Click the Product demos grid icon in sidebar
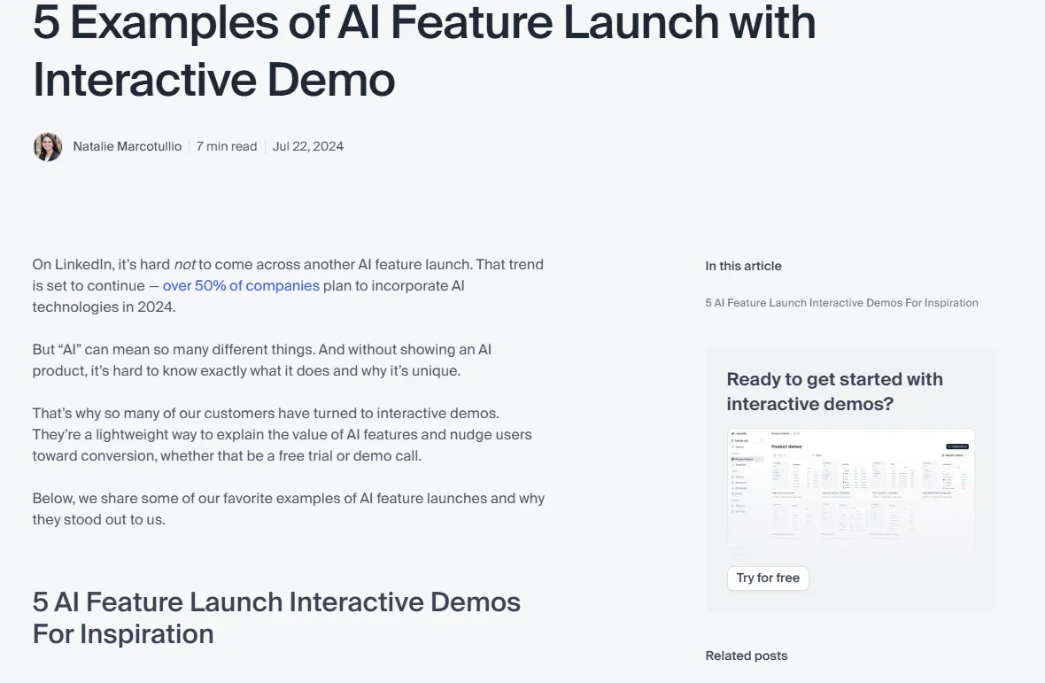 point(732,459)
